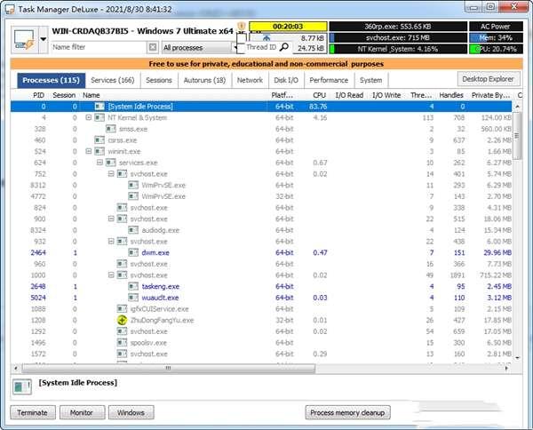Click the taskeng.exe process icon
533x430 pixels.
133,286
